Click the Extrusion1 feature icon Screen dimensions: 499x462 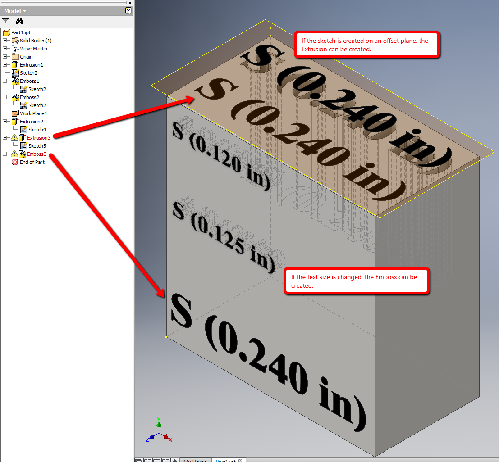(x=15, y=65)
